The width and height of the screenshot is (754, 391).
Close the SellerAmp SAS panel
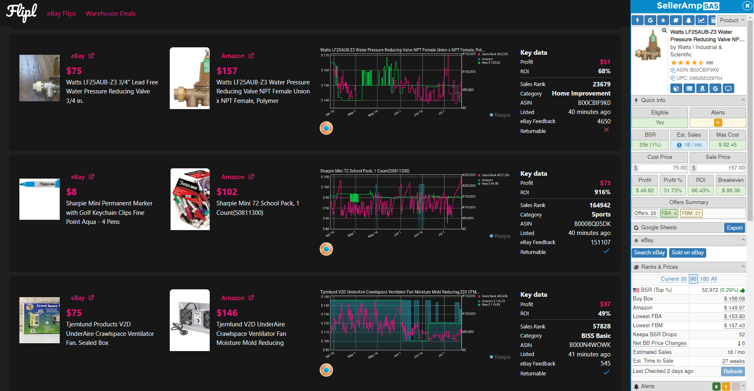click(x=747, y=6)
